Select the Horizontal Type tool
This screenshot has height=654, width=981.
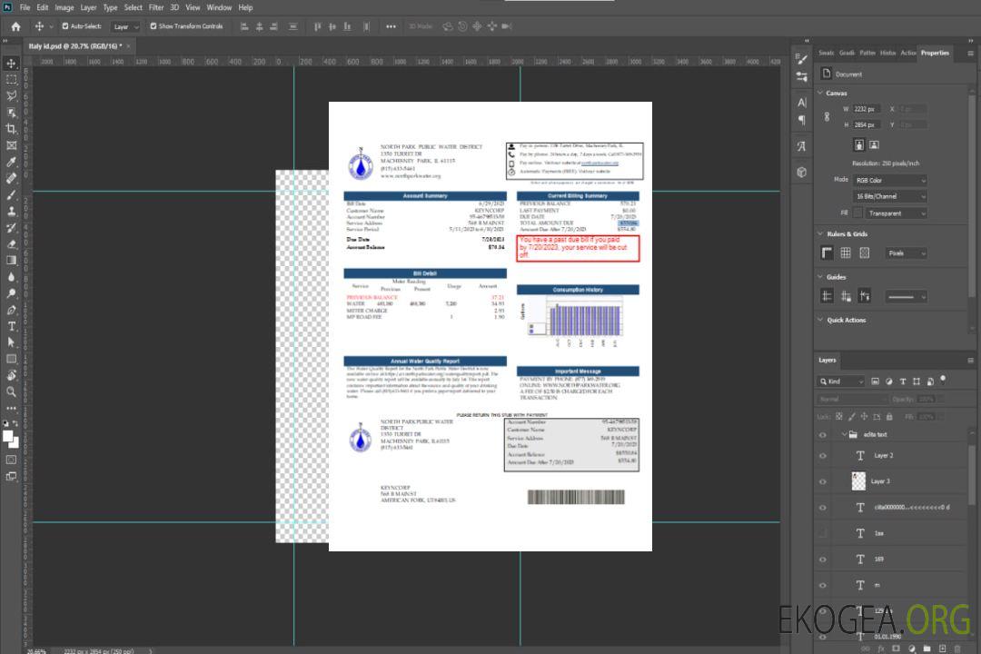(12, 326)
